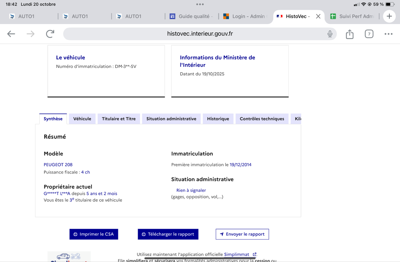Tap the microphone dictation icon
Image resolution: width=400 pixels, height=262 pixels.
[x=330, y=34]
